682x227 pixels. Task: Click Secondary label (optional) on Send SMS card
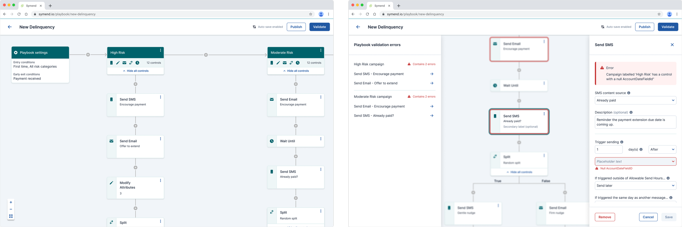520,127
